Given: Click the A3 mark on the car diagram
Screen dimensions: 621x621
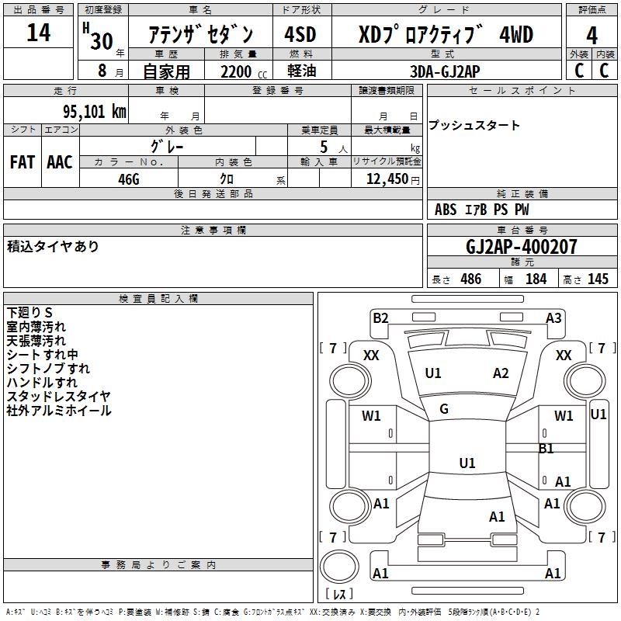Looking at the screenshot, I should 553,318.
